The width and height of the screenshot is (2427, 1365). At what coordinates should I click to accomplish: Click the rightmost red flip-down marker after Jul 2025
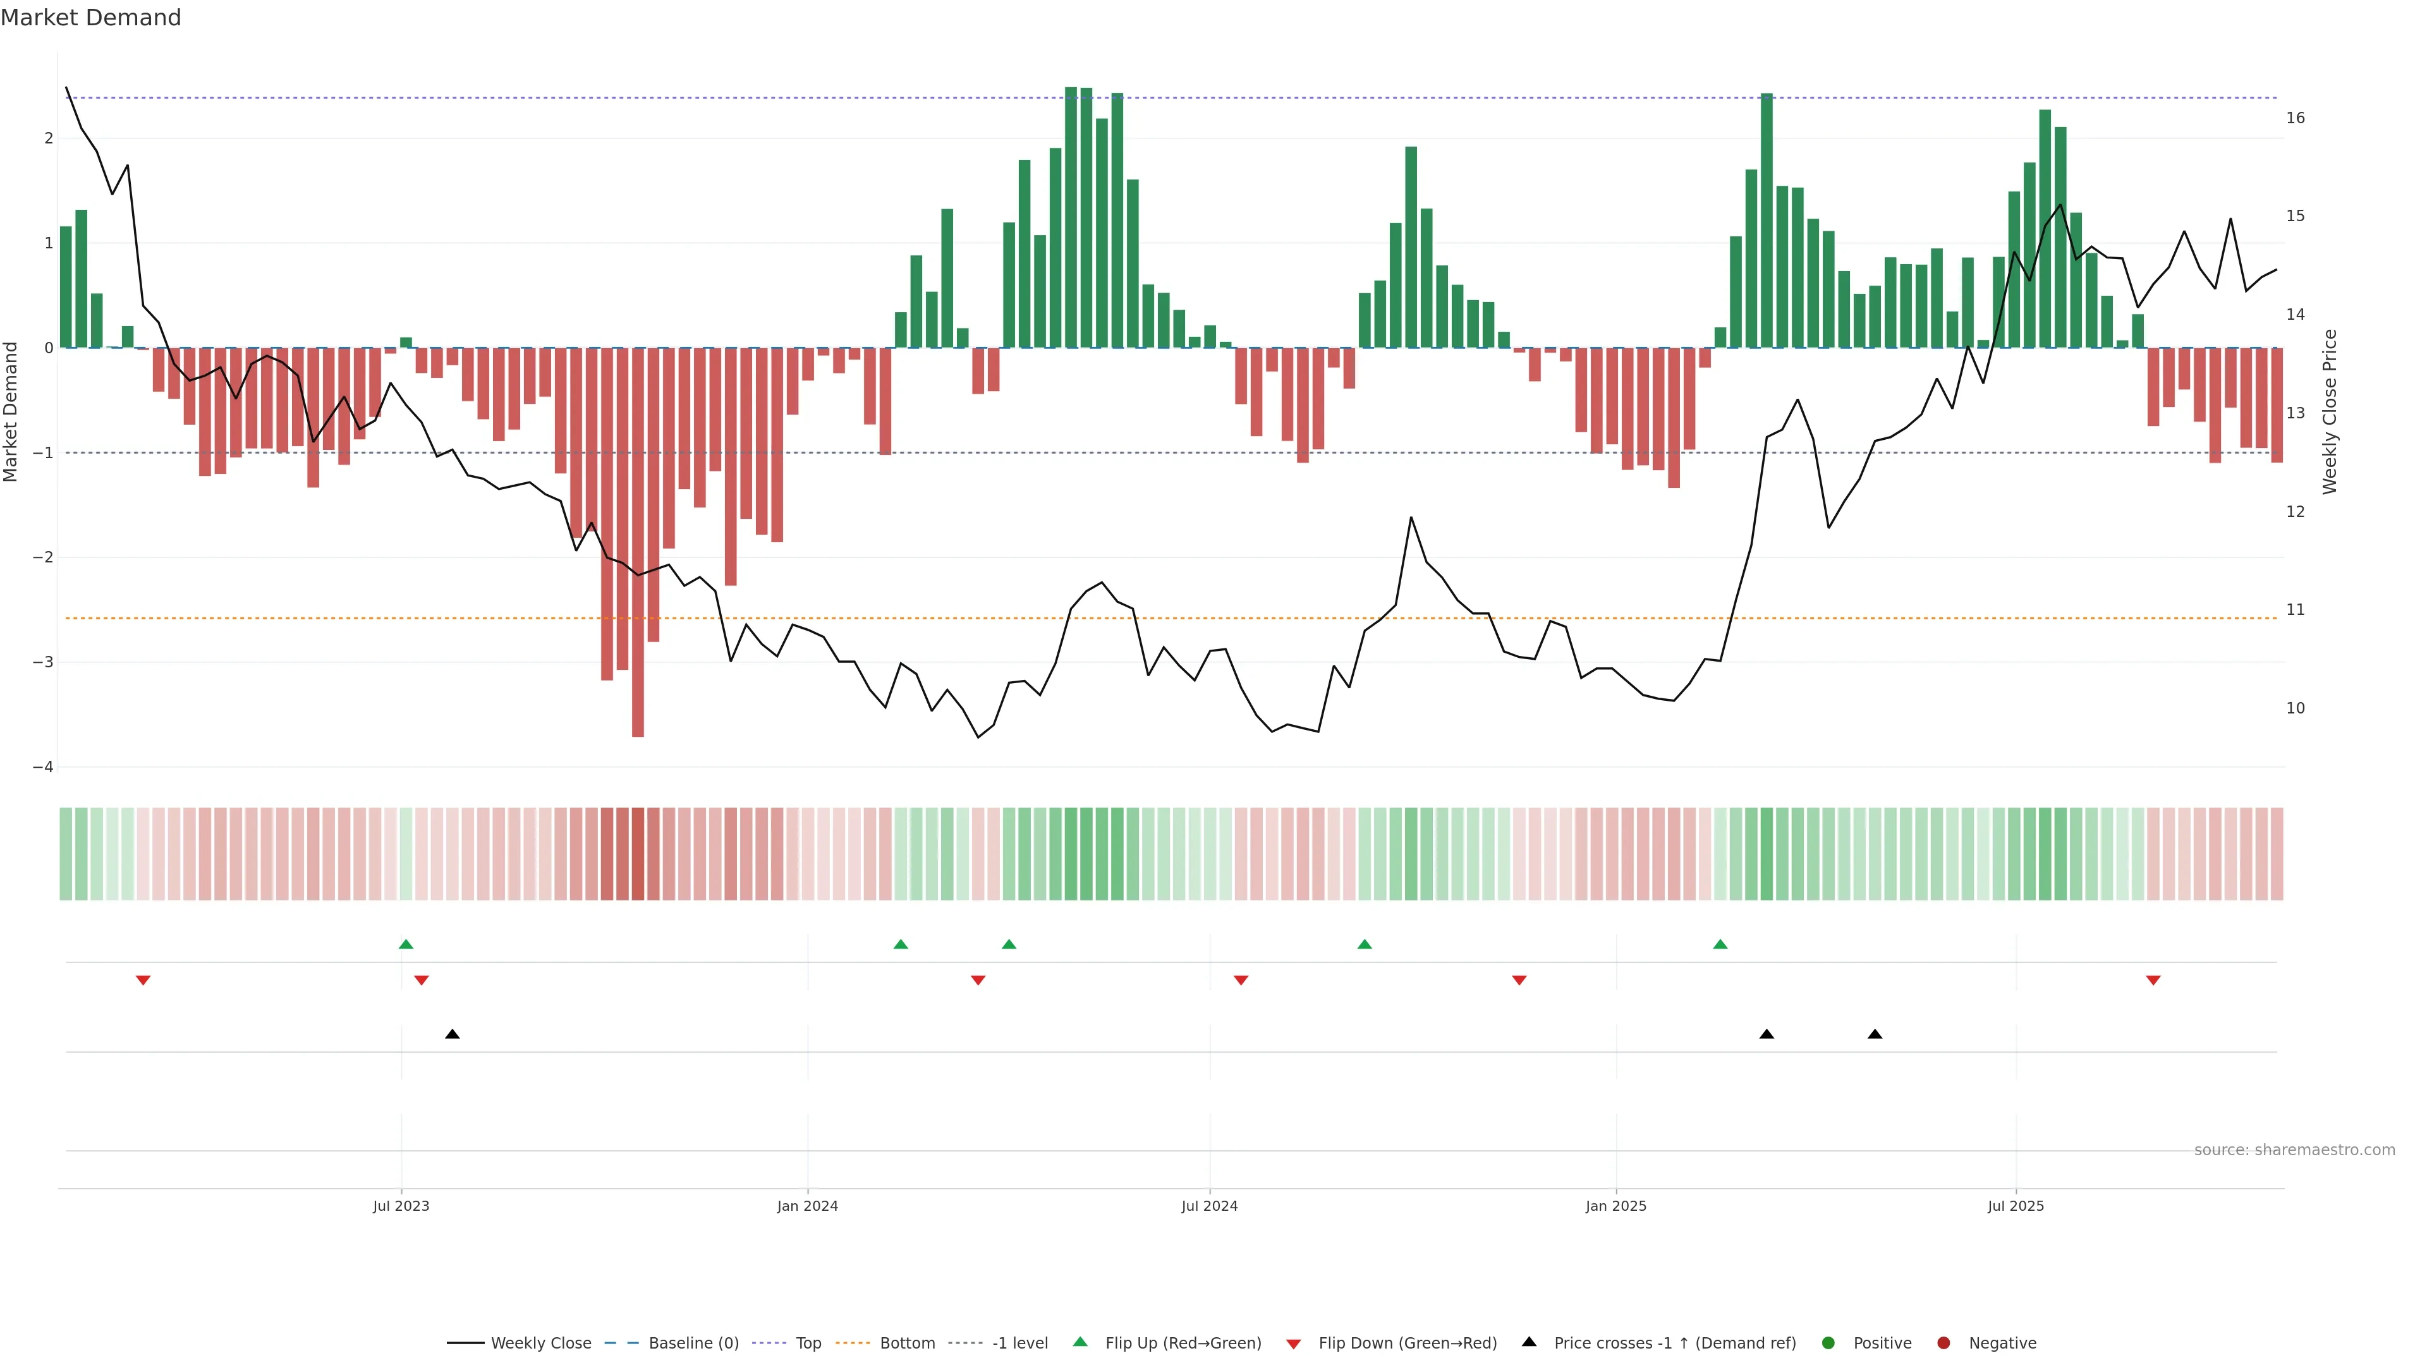click(x=2153, y=981)
